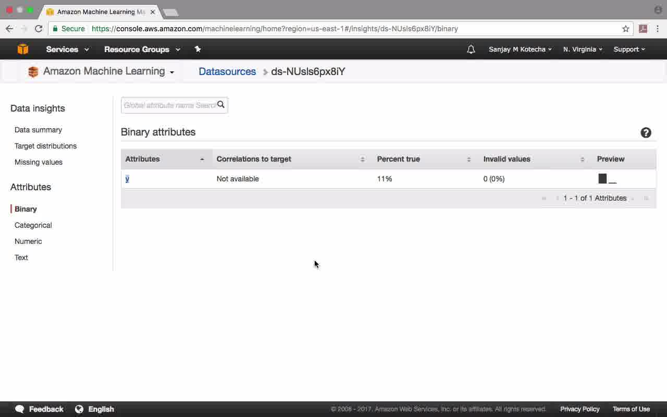Open the Sanjay M Kotecha account menu

coord(520,49)
